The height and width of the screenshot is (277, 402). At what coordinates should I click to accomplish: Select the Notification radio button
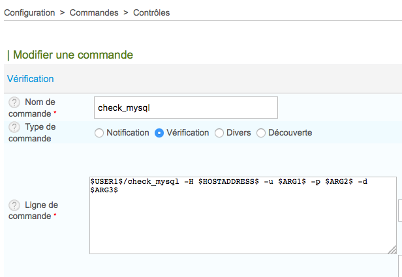tap(99, 133)
